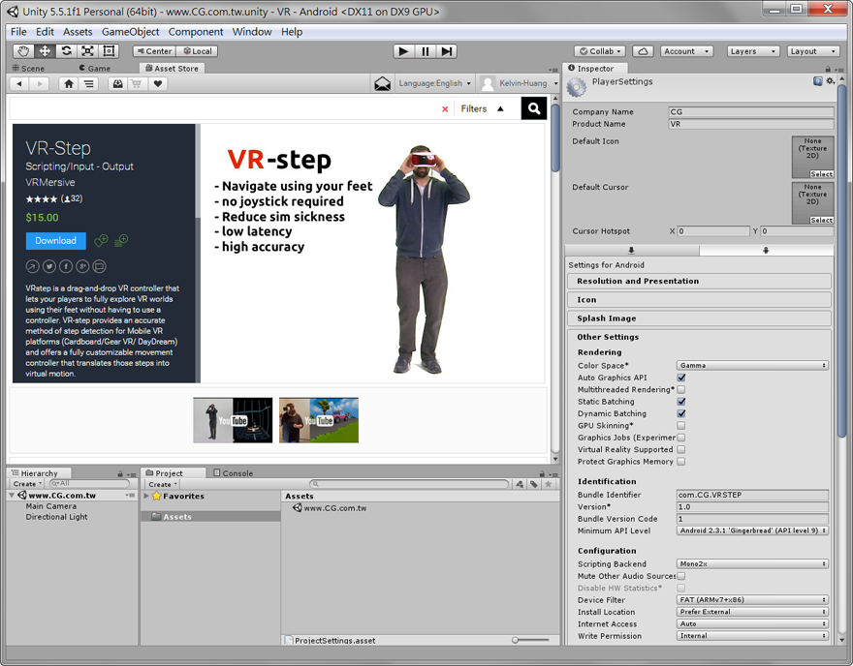Open the Asset Store inbox envelope icon
853x666 pixels.
click(x=383, y=83)
